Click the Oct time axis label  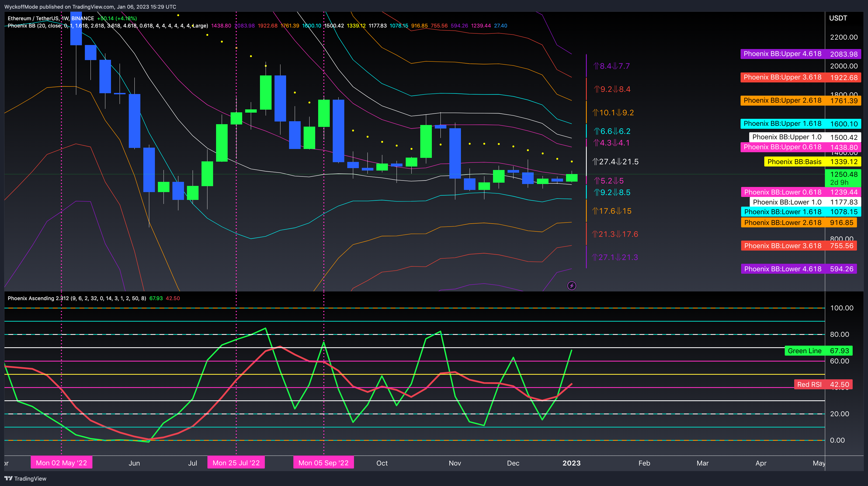tap(382, 463)
